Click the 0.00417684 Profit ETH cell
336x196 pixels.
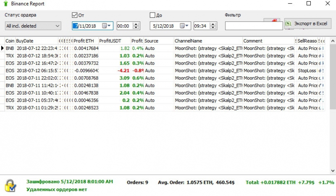pos(86,48)
